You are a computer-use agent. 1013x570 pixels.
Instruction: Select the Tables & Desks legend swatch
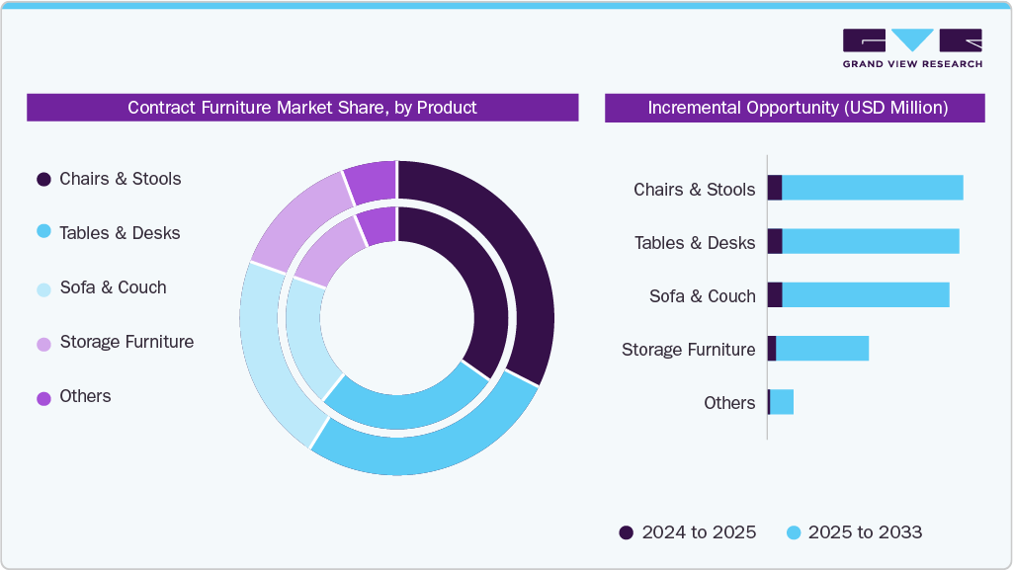42,233
